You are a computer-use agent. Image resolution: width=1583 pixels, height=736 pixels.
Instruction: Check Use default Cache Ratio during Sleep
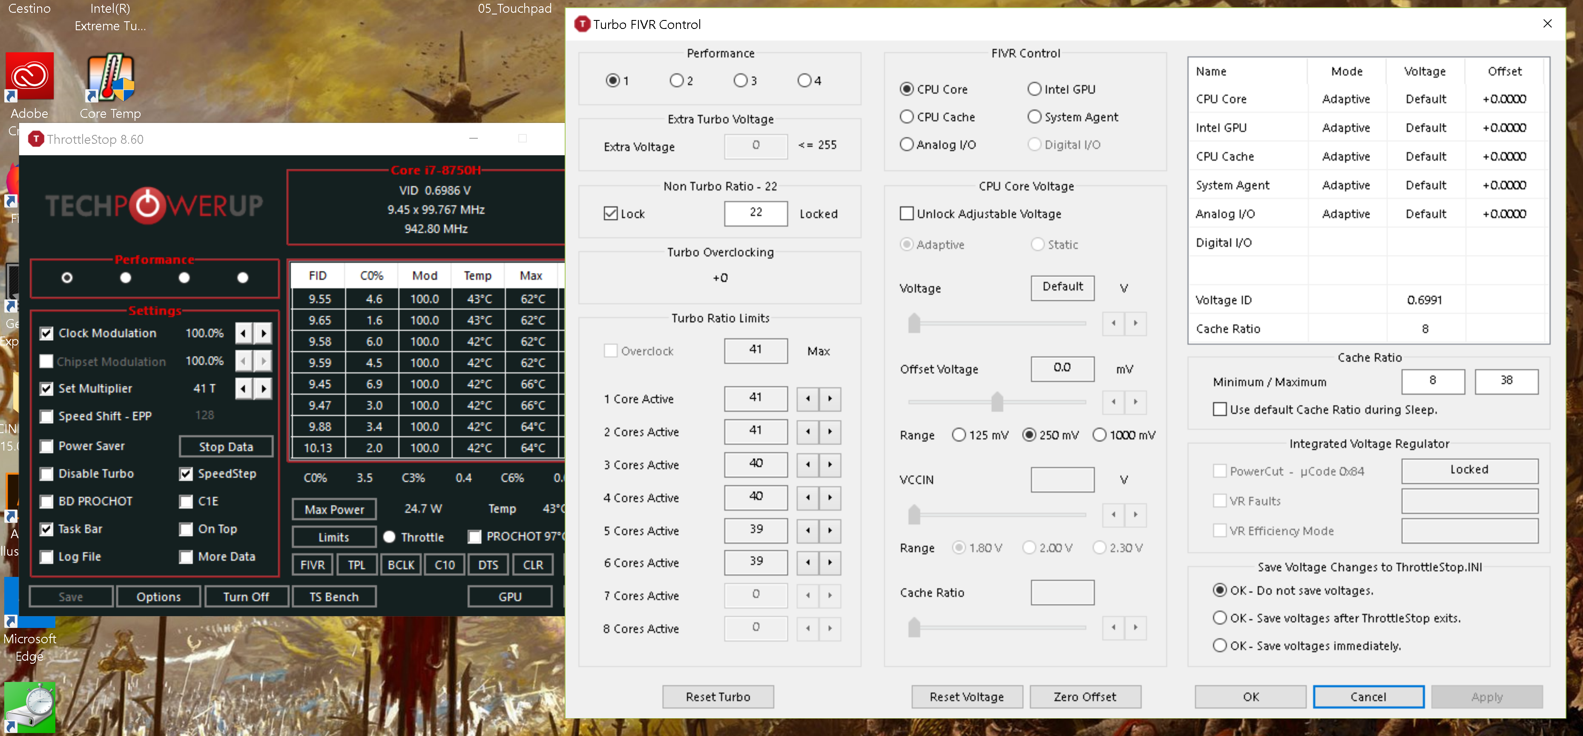pyautogui.click(x=1220, y=409)
